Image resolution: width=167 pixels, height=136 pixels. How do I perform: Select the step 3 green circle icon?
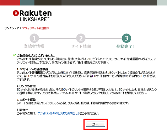pos(126,38)
